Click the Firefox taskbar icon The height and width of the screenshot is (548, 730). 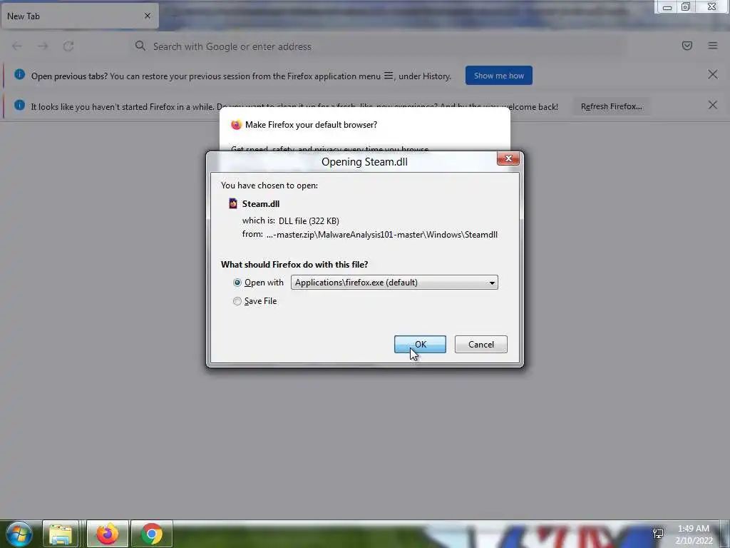point(107,534)
